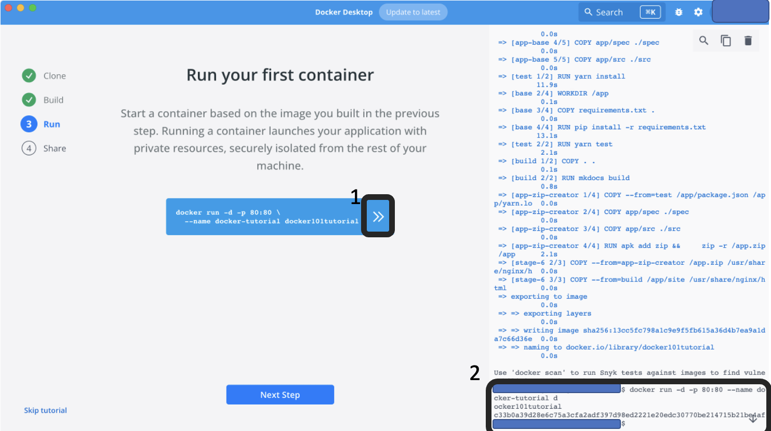Click 'RUN pip install -r requirements.txt' line
Image resolution: width=771 pixels, height=431 pixels.
point(602,127)
